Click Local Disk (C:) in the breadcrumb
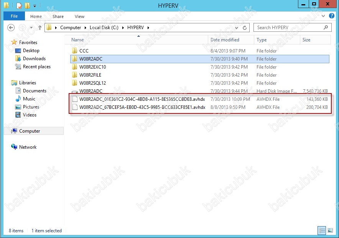The width and height of the screenshot is (339, 238). 104,28
